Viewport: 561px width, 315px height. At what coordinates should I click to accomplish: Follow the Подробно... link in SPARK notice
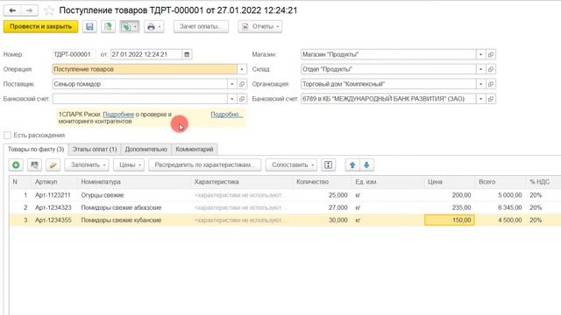[x=227, y=115]
